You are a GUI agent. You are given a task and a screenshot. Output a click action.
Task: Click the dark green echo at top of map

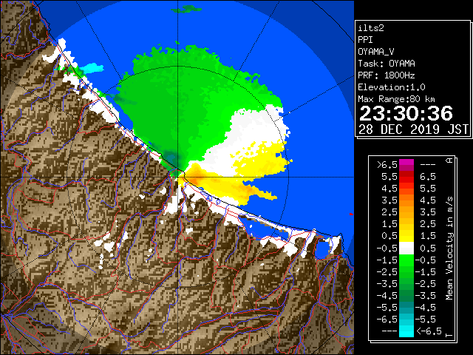pyautogui.click(x=186, y=9)
